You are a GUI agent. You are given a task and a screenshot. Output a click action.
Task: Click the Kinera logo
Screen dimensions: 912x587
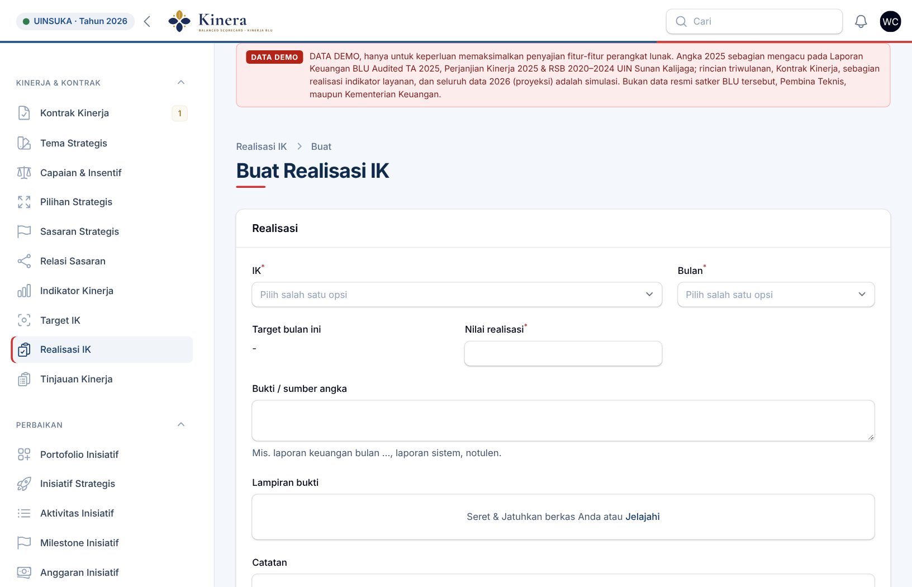(220, 21)
